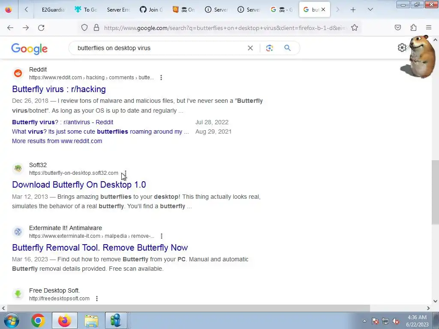Click the horizontal scrollbar right arrow
This screenshot has height=329, width=439.
coord(428,308)
